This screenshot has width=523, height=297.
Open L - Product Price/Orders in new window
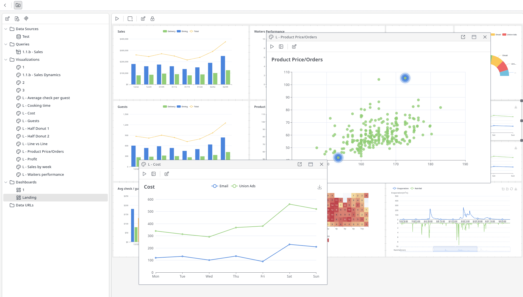[x=463, y=37]
